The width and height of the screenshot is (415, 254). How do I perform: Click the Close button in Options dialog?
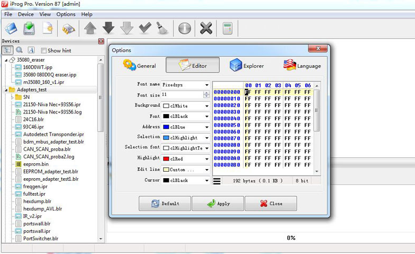(271, 204)
